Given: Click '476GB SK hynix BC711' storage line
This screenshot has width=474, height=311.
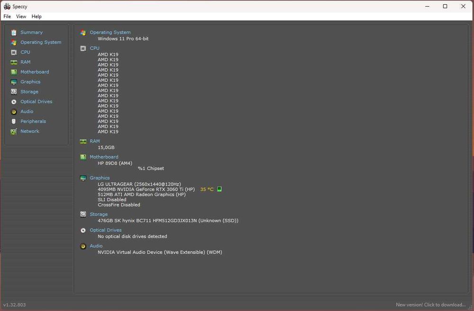Looking at the screenshot, I should pos(168,221).
